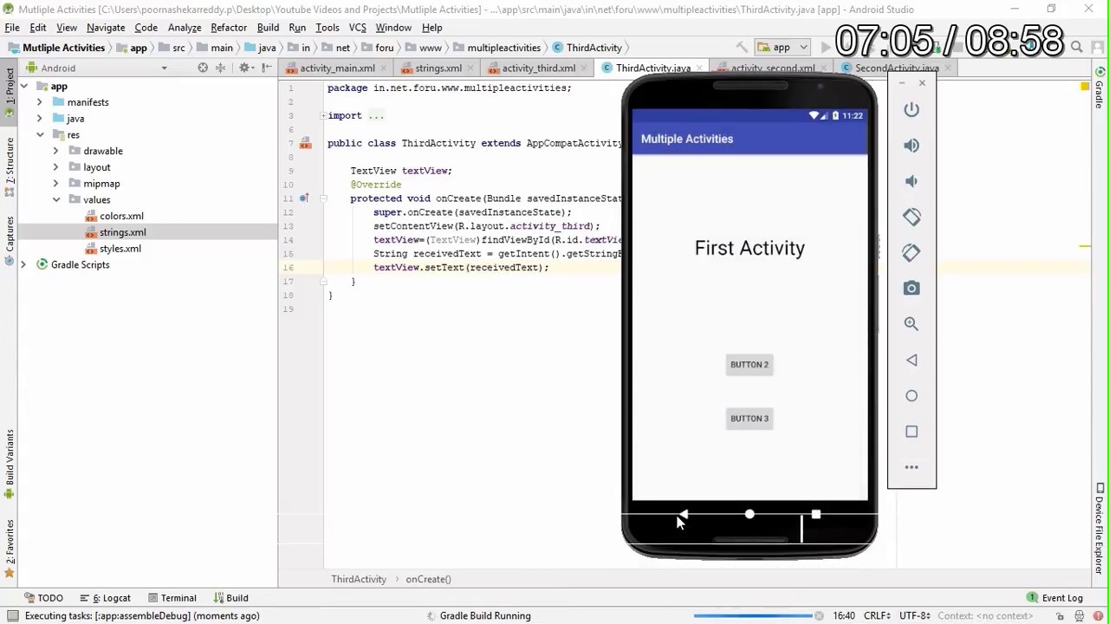Tap the emulator sidebar Home circle
Viewport: 1109px width, 624px height.
(x=911, y=396)
